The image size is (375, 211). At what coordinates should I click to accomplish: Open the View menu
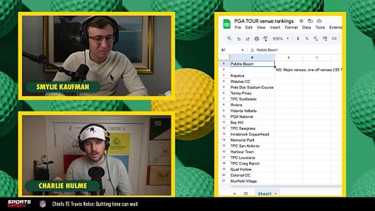tap(261, 28)
